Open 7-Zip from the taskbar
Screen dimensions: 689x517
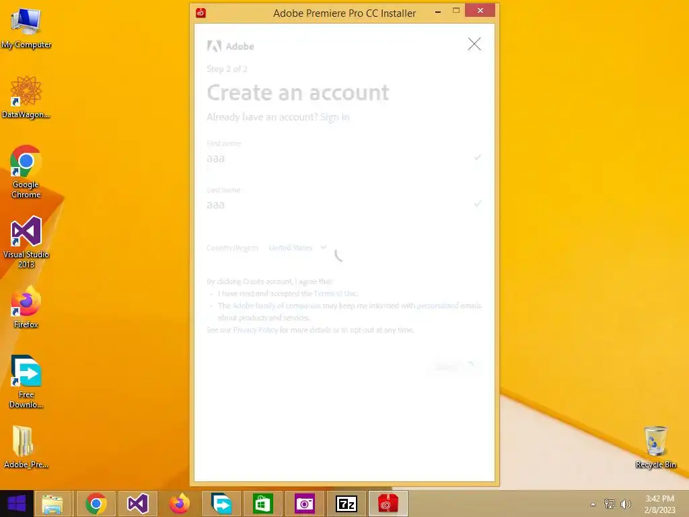347,504
